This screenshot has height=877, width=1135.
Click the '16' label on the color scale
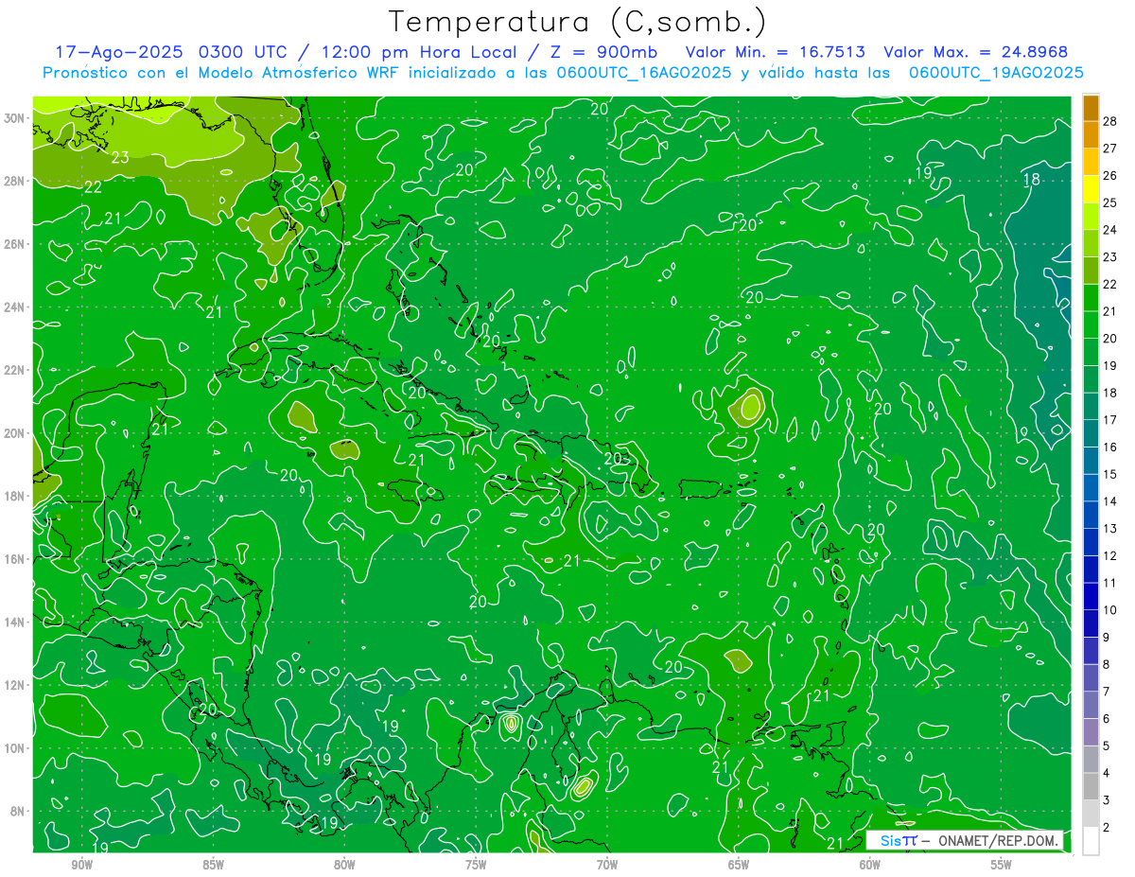click(x=1110, y=447)
